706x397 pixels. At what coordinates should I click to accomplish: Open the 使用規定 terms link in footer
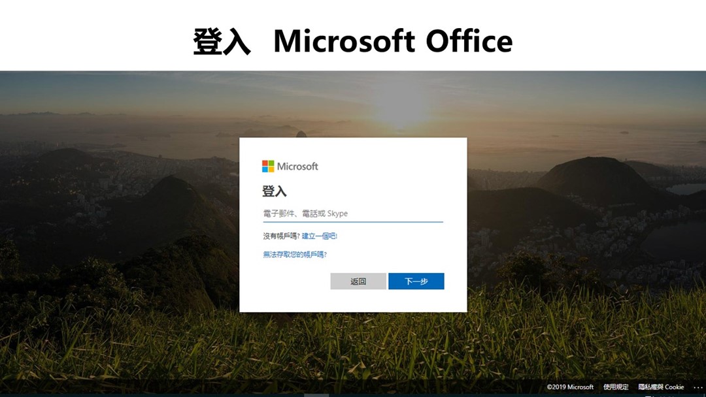click(616, 387)
